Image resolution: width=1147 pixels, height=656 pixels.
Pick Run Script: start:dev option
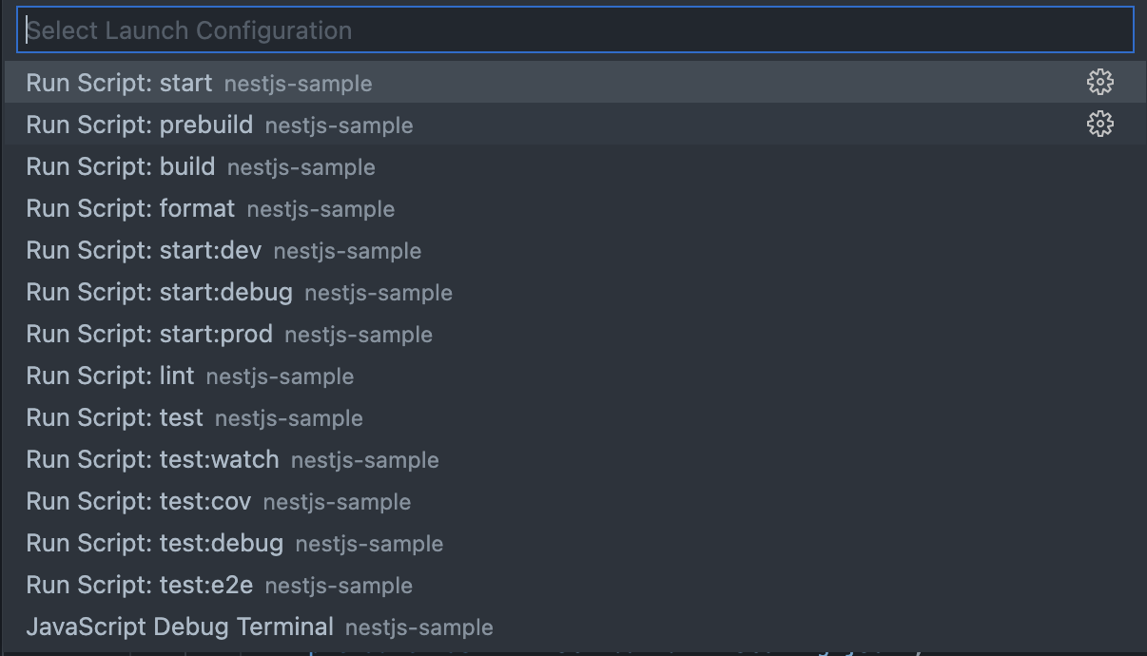click(575, 250)
